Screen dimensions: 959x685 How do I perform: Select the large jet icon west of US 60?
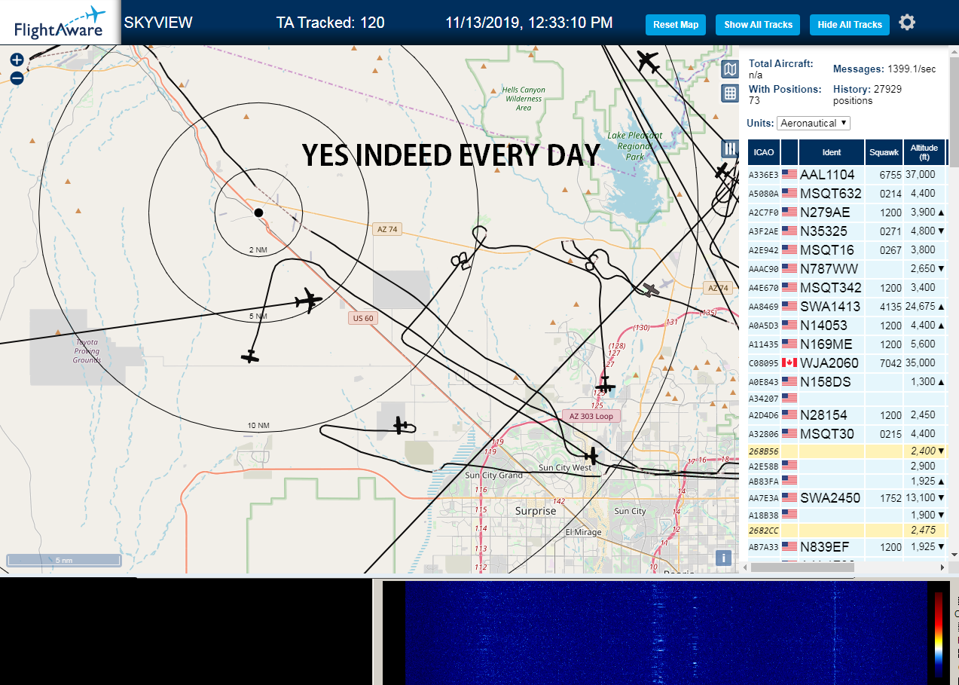pyautogui.click(x=308, y=300)
